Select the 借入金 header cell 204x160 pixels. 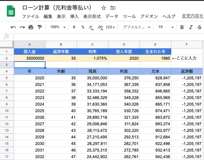(x=30, y=52)
